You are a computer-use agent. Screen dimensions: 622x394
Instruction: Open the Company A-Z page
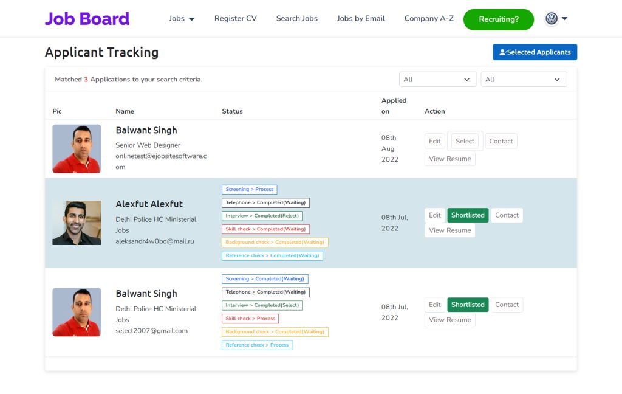coord(429,19)
